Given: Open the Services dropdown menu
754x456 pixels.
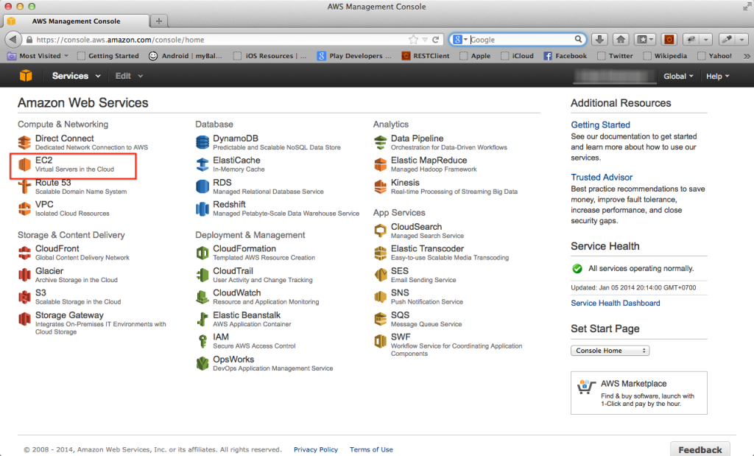Looking at the screenshot, I should pyautogui.click(x=76, y=76).
